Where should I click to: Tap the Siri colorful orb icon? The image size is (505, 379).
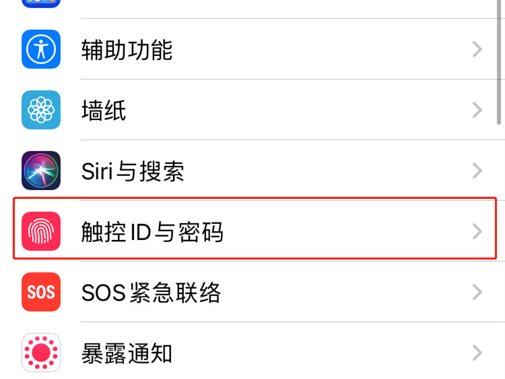click(x=41, y=171)
